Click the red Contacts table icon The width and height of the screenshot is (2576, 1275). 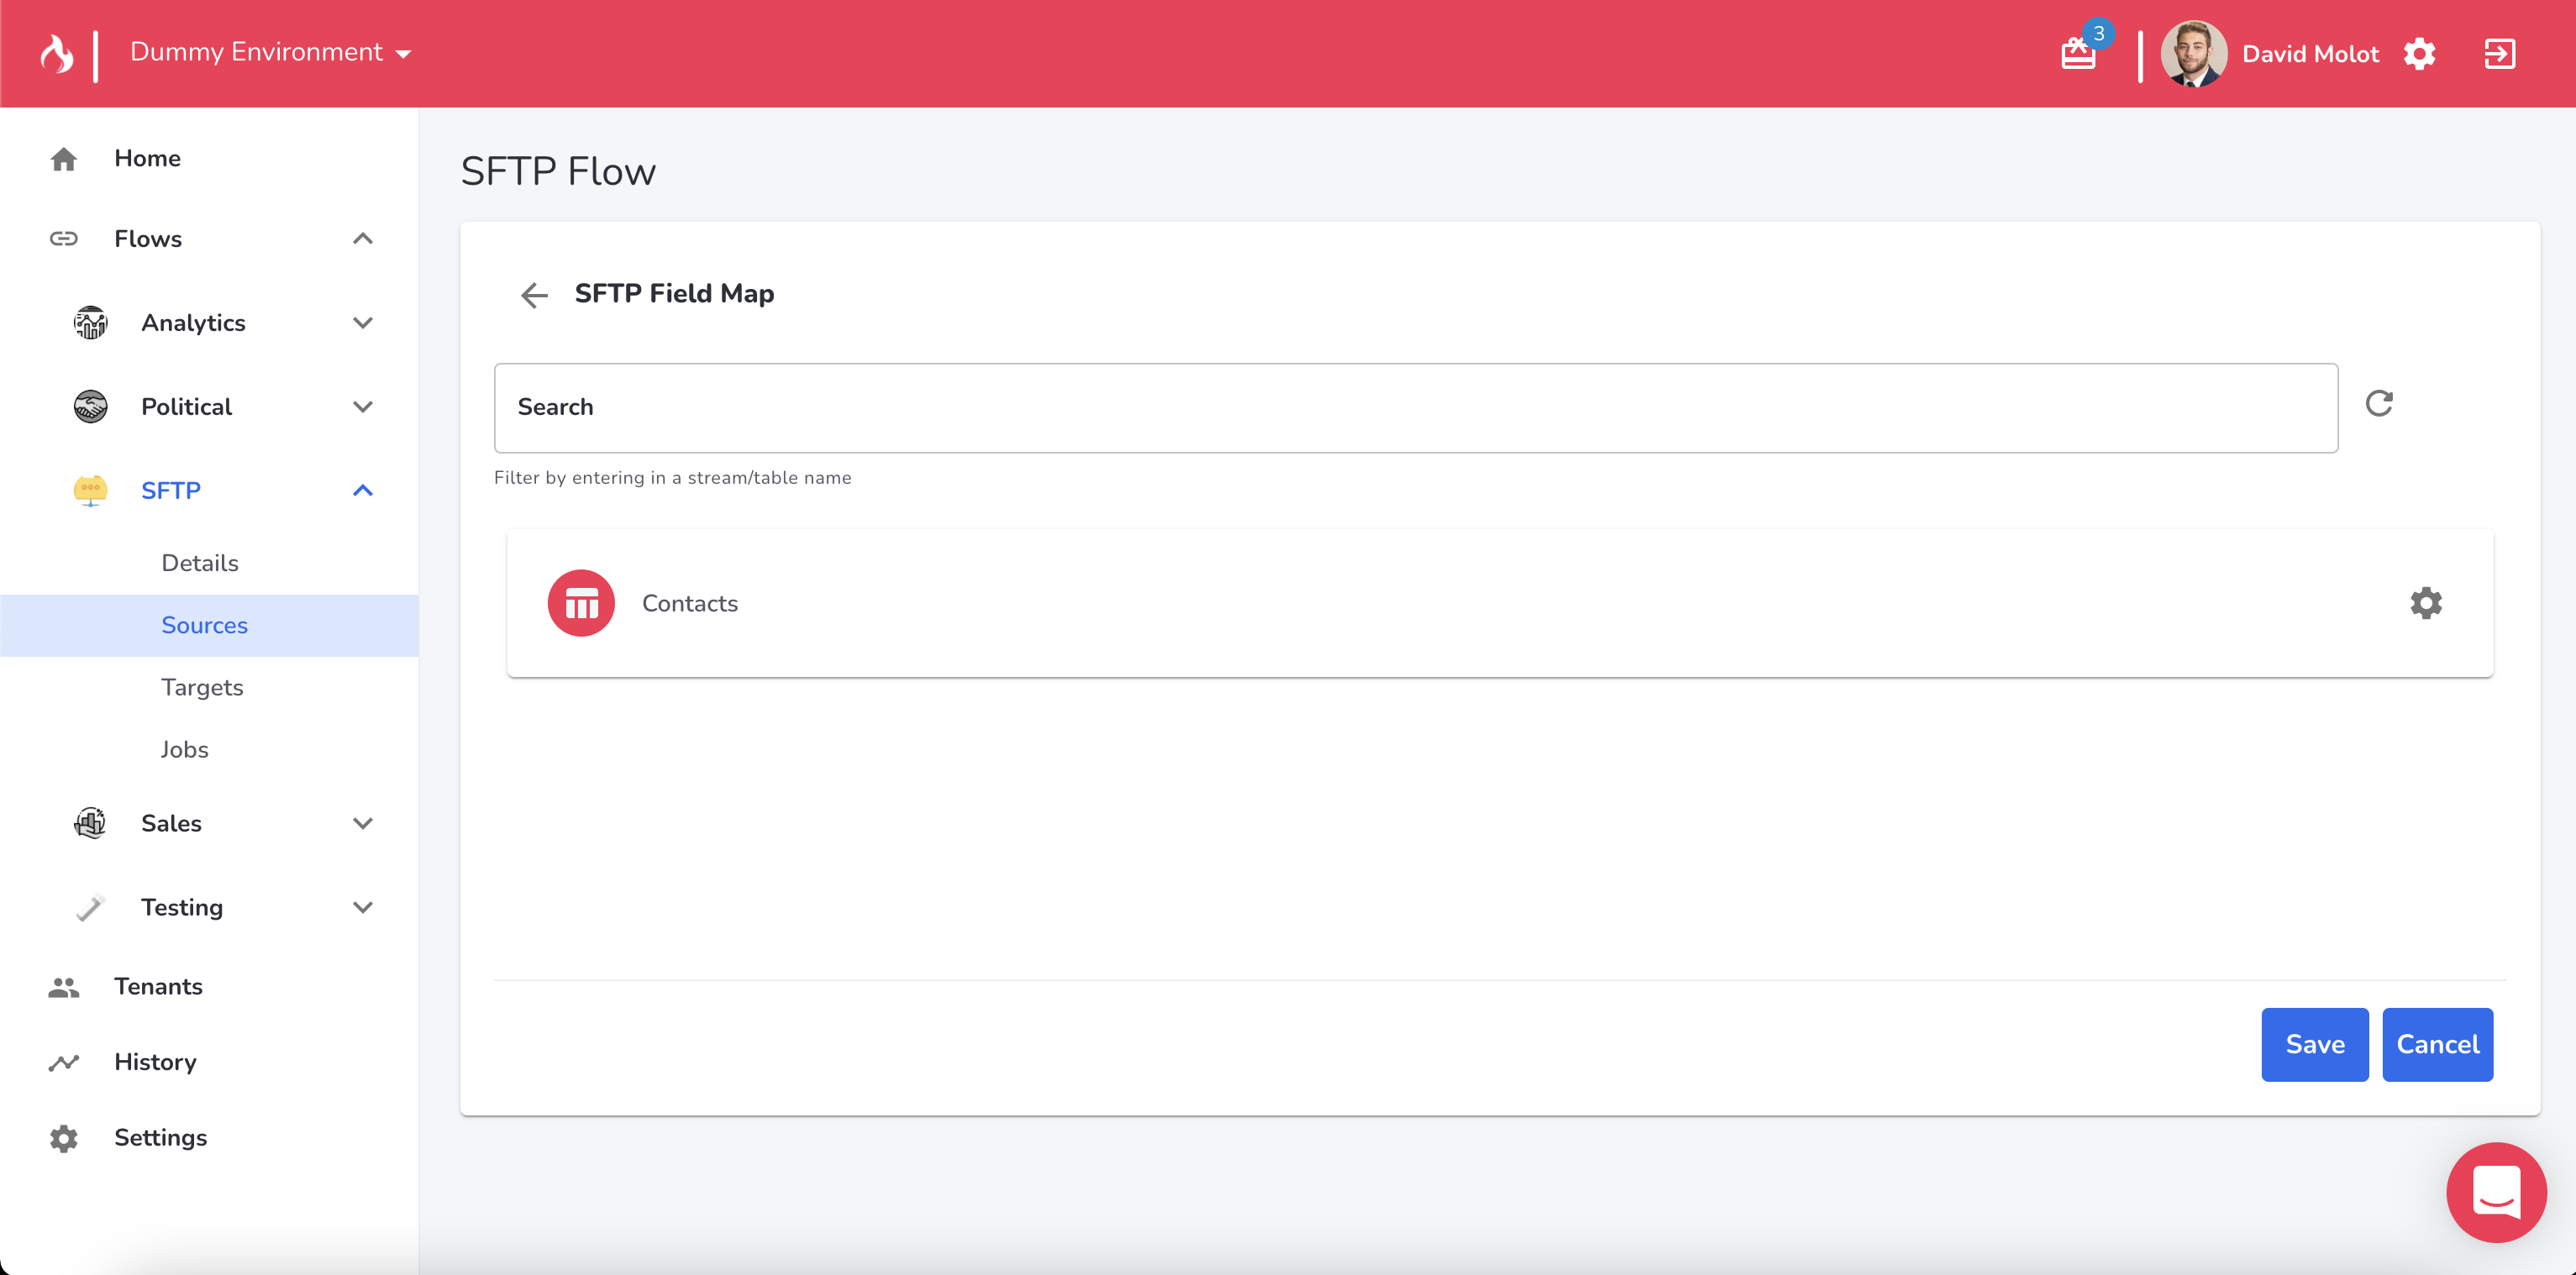click(x=581, y=603)
